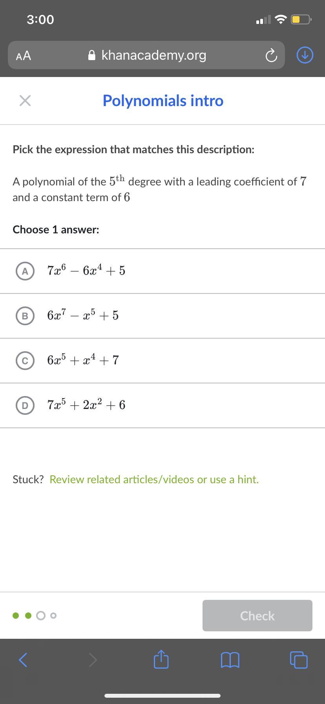Tap the downloads arrow icon

[x=305, y=55]
